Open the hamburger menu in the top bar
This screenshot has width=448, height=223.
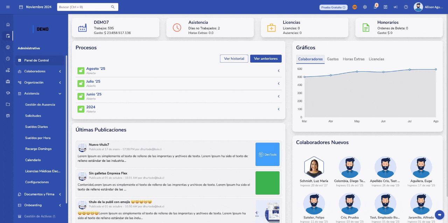[x=8, y=7]
